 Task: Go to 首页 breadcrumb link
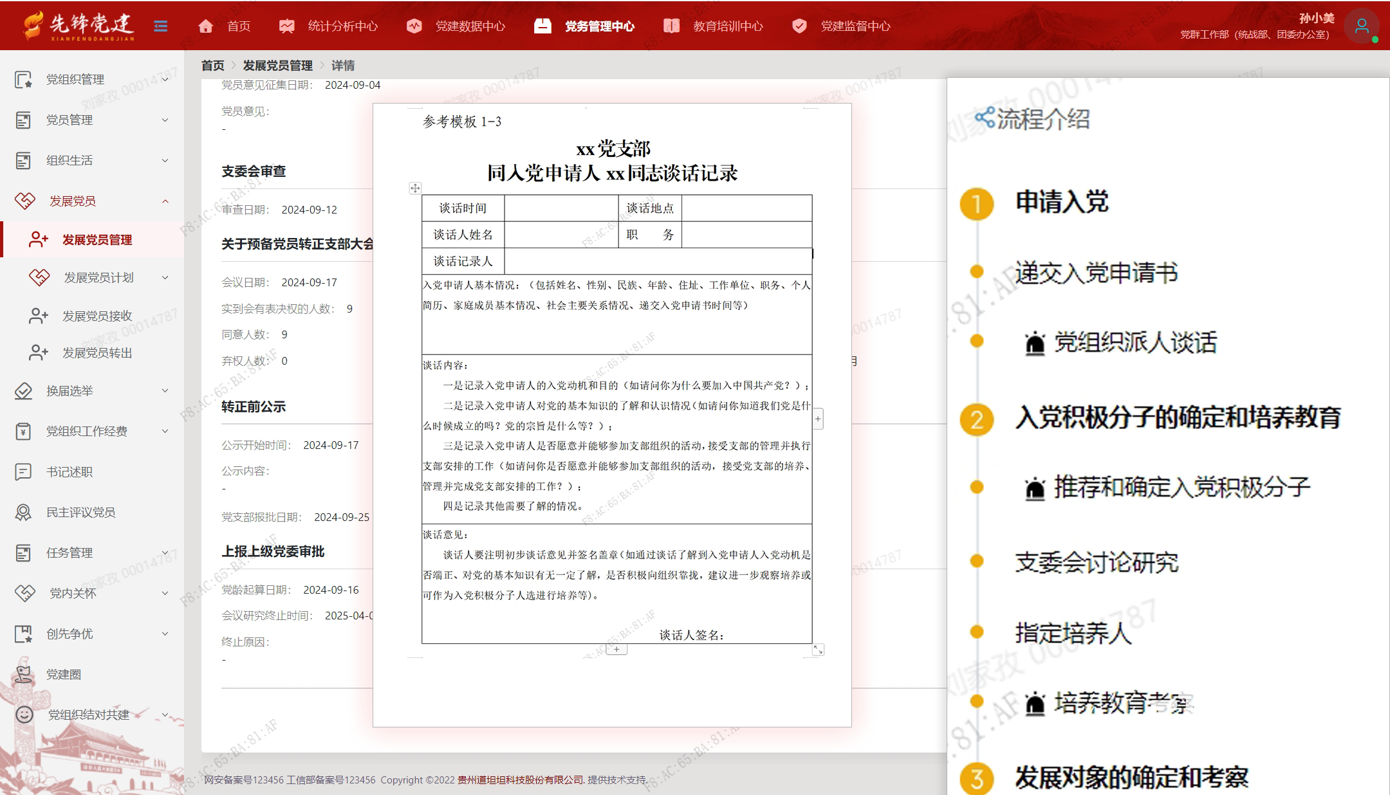pyautogui.click(x=212, y=66)
